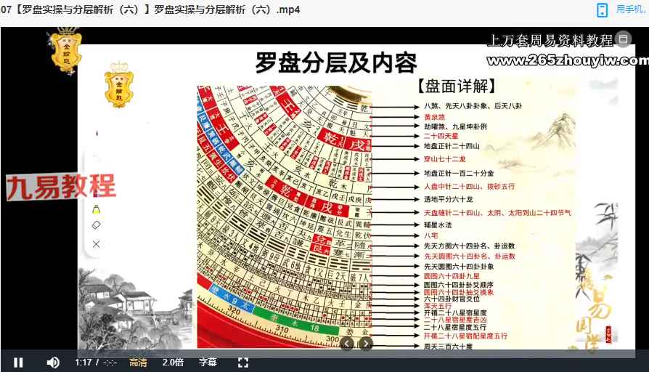
Task: Enter fullscreen video mode
Action: (243, 362)
